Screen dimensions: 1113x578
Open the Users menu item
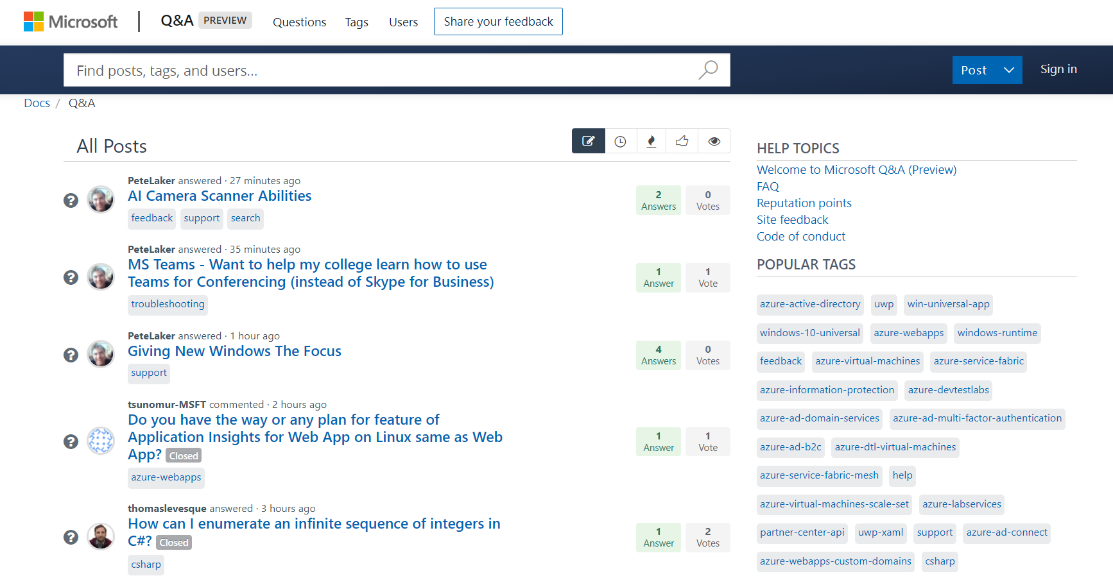click(x=403, y=22)
